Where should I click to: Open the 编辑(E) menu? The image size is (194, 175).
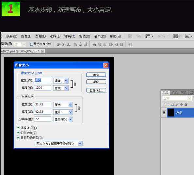[x=12, y=36]
